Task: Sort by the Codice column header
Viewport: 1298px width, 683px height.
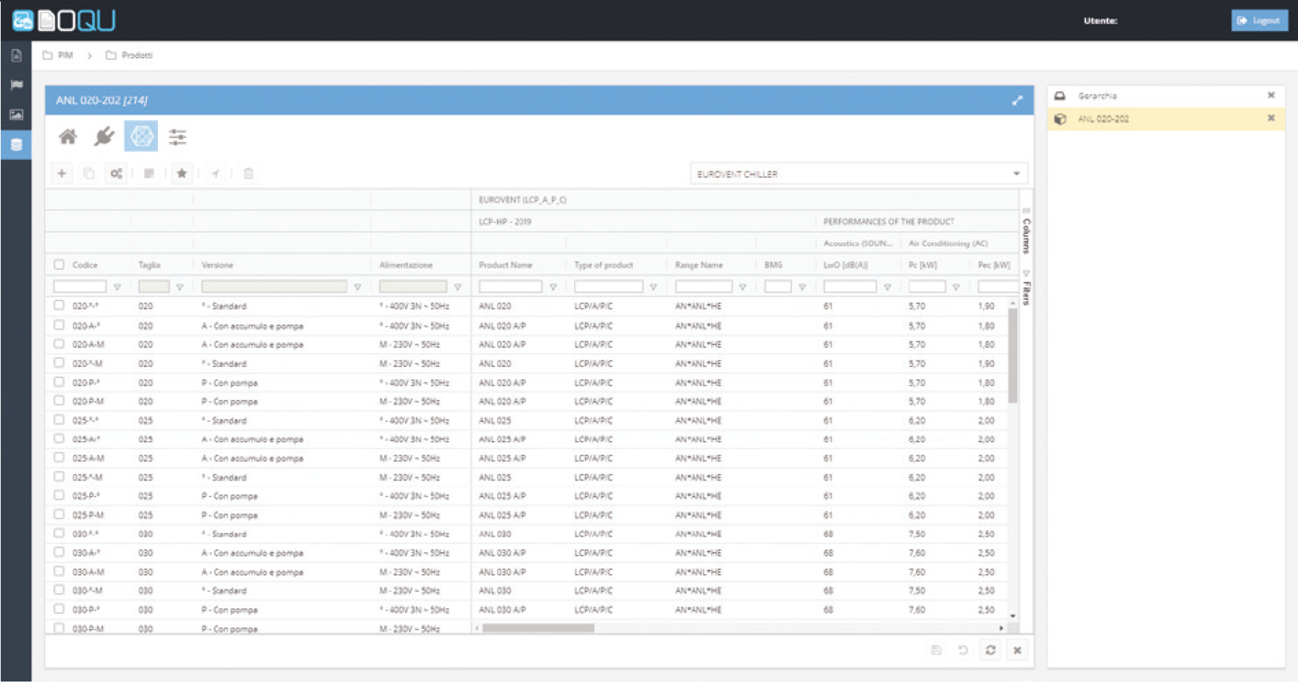Action: point(85,265)
